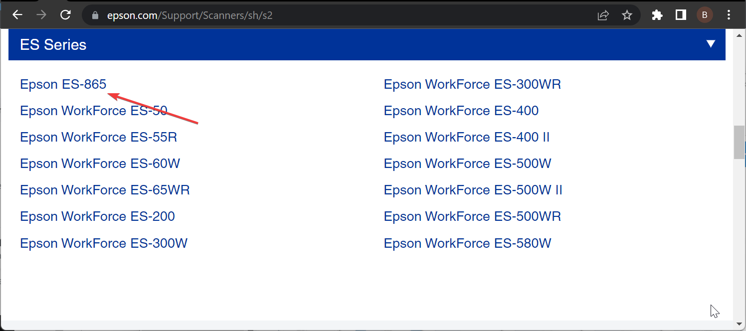Open Epson WorkForce ES-60W link

(100, 164)
